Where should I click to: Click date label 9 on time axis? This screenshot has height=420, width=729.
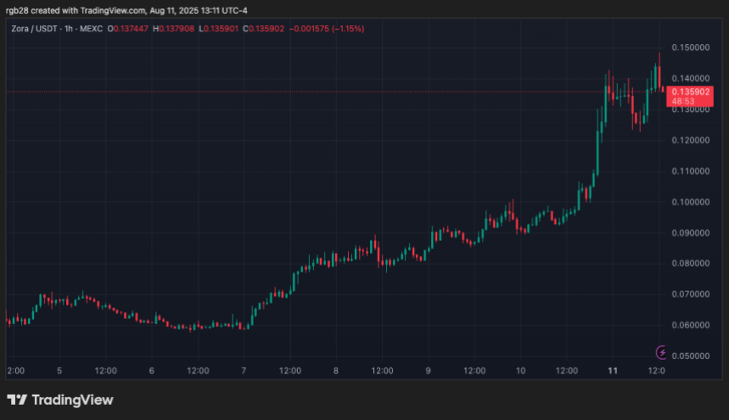point(429,371)
